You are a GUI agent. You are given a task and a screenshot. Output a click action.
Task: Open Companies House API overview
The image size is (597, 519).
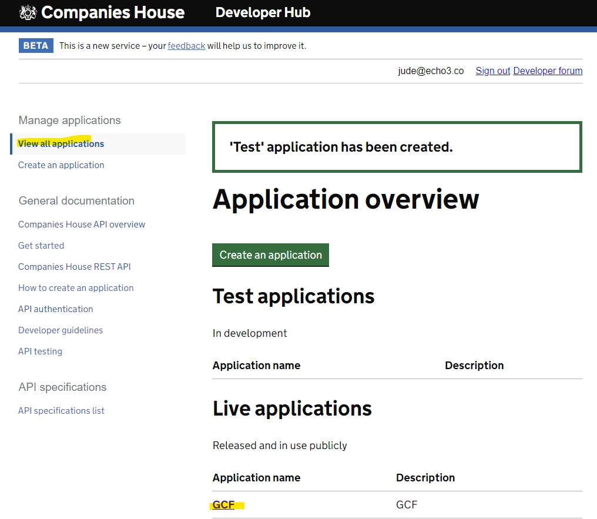[82, 224]
